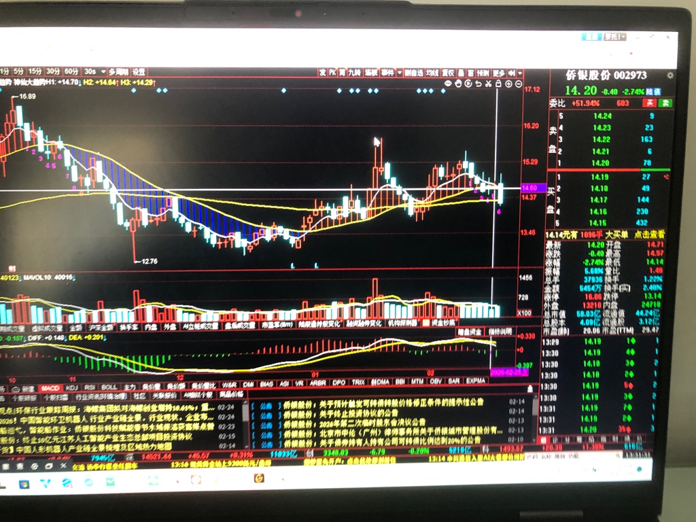Open the 多周期 multi-period view

click(118, 72)
